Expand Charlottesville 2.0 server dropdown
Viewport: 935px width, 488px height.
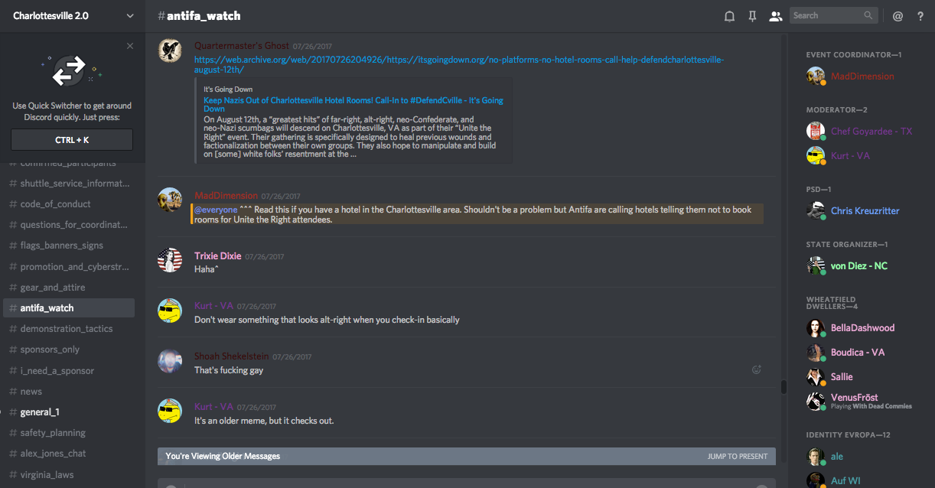pyautogui.click(x=130, y=15)
